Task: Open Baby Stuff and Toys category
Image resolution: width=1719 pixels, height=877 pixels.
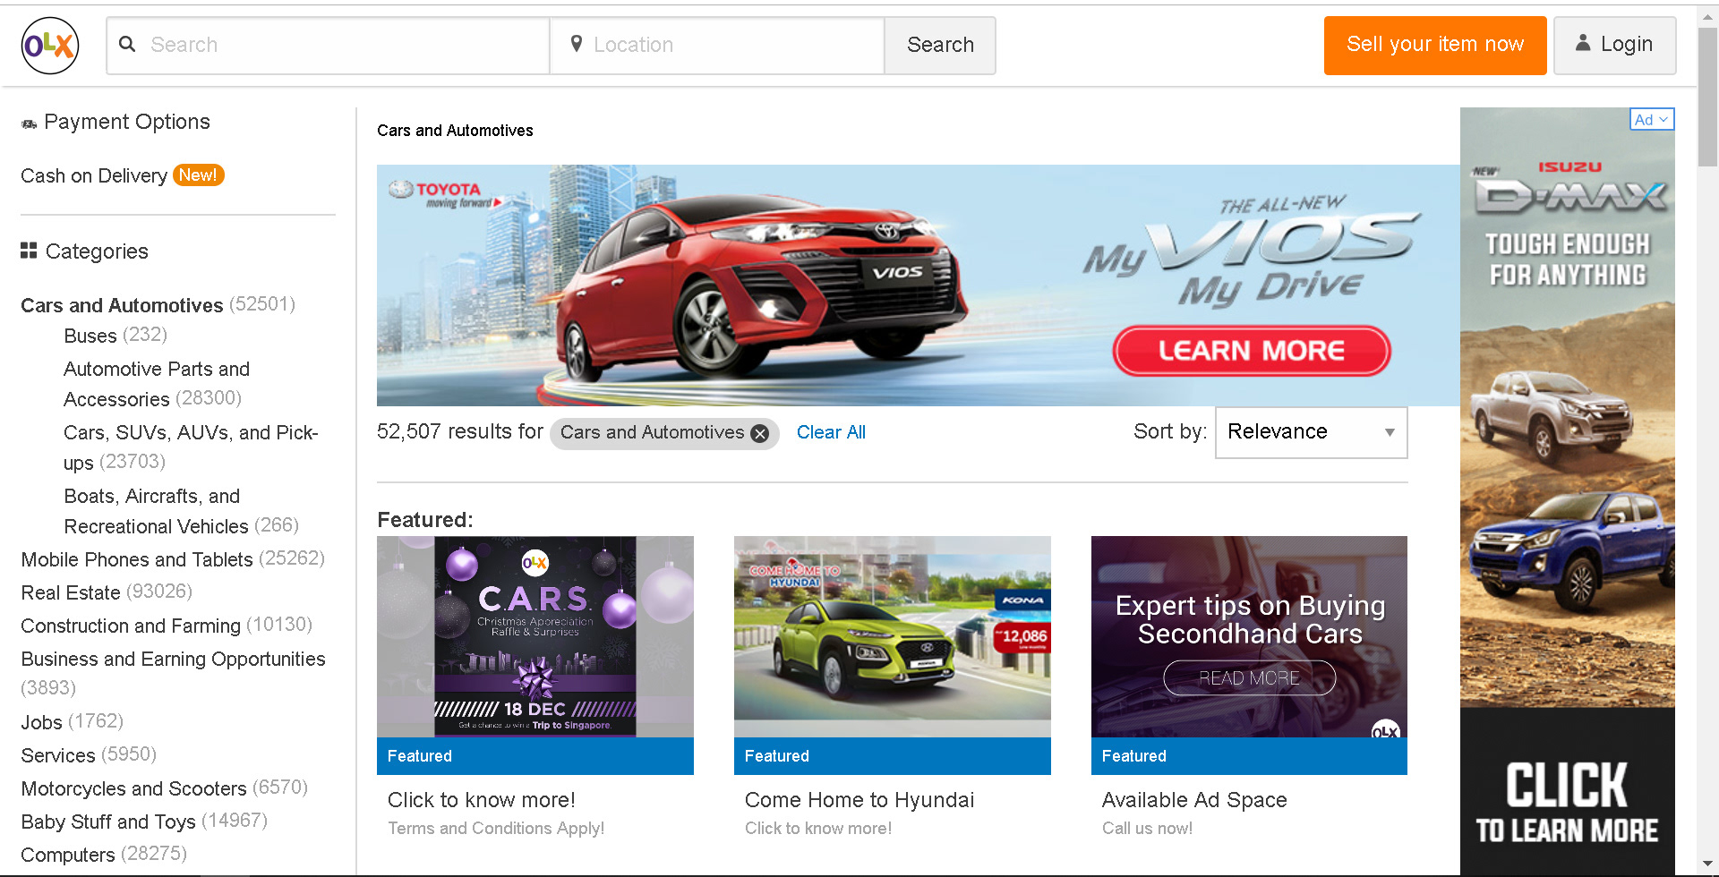Action: point(108,822)
